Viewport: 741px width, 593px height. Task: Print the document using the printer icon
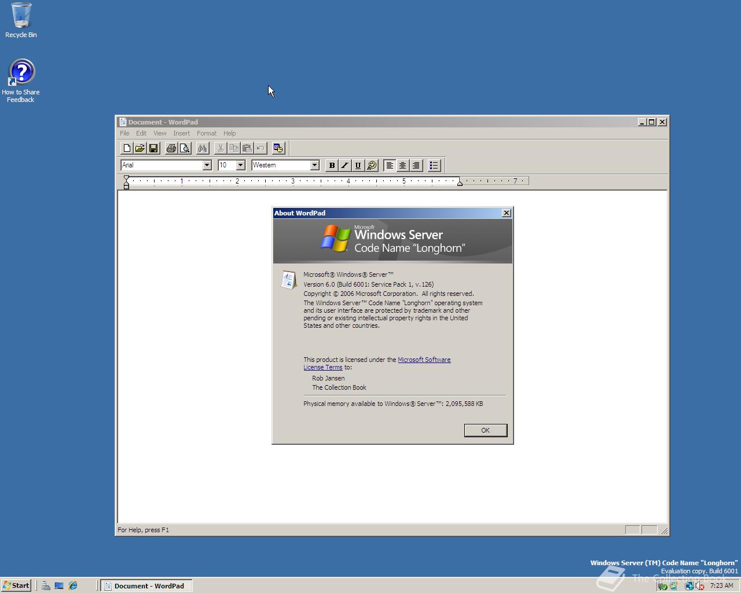171,148
